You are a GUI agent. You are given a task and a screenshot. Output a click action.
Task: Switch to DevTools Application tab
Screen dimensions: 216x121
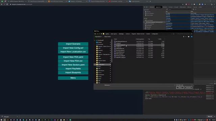click(x=158, y=7)
